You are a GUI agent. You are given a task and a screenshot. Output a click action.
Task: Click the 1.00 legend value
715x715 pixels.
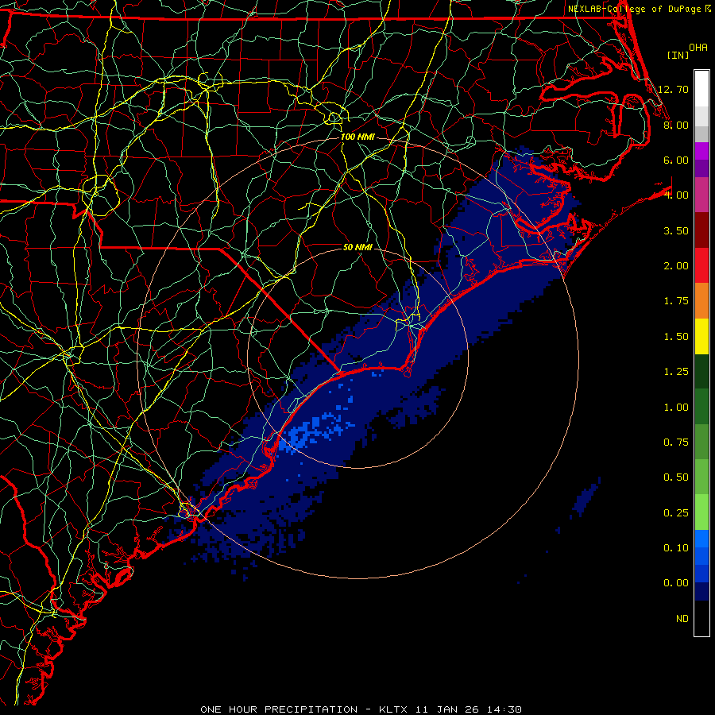(x=676, y=408)
